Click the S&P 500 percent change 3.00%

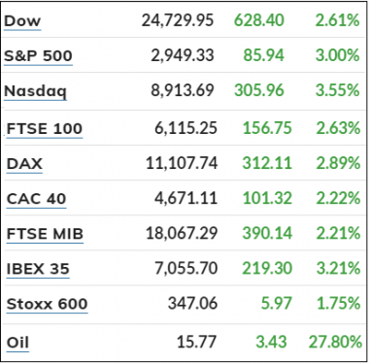[x=337, y=55]
